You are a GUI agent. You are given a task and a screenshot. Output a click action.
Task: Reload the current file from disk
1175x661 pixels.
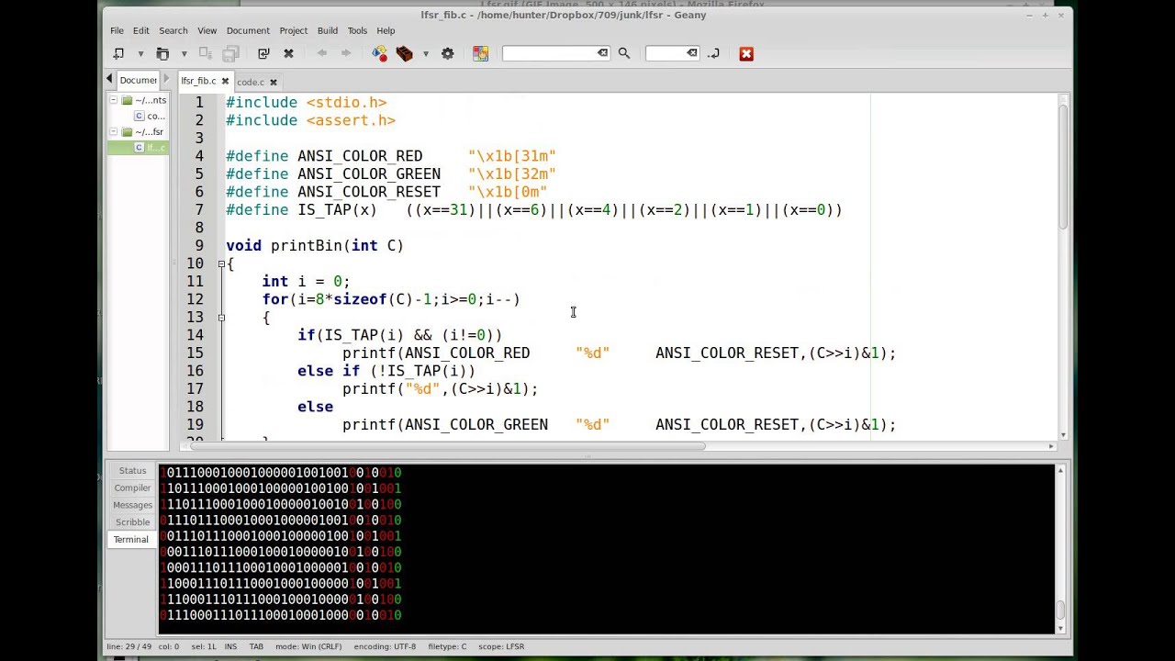[x=263, y=53]
